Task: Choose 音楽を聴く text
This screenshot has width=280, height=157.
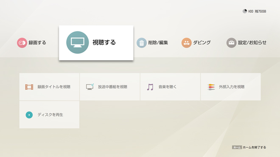Action: [168, 87]
